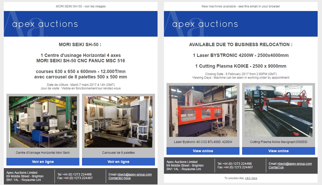Click 'see this email in your browser' link
This screenshot has width=322, height=185.
(x=259, y=6)
